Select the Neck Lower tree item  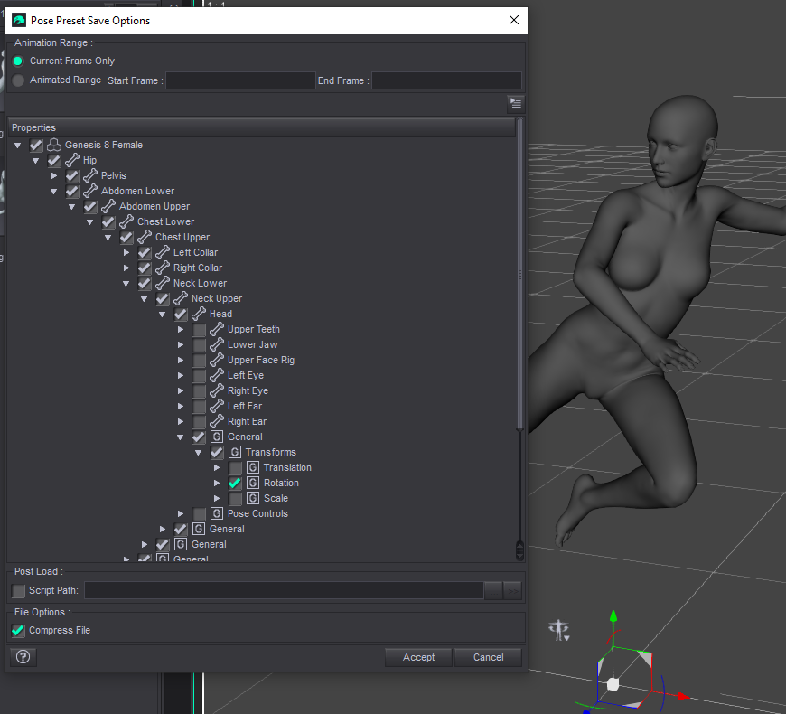click(x=200, y=283)
